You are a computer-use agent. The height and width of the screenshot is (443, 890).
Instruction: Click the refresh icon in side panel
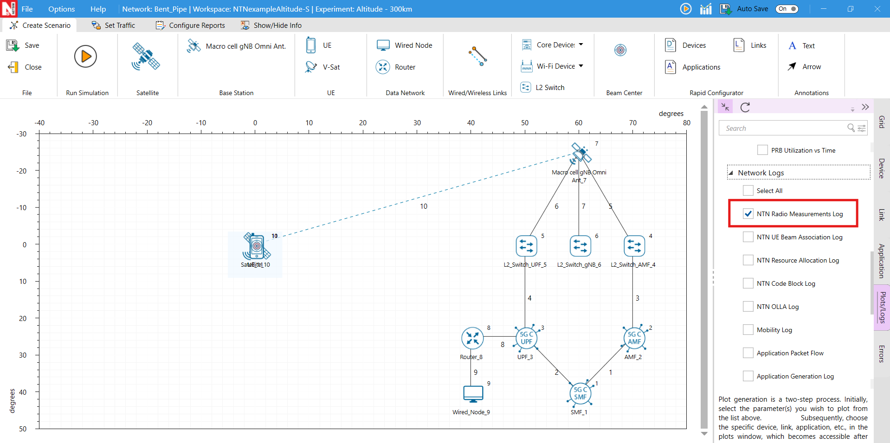[745, 108]
